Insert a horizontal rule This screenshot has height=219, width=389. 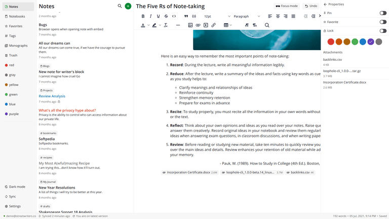coord(178,25)
